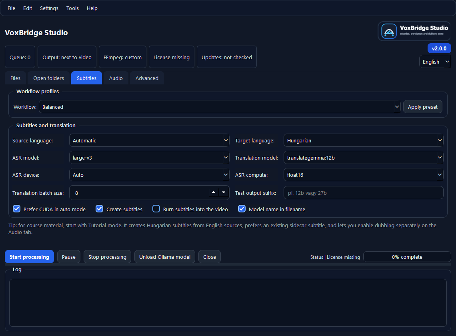Viewport: 456px width, 336px height.
Task: Open the Settings menu
Action: point(49,8)
